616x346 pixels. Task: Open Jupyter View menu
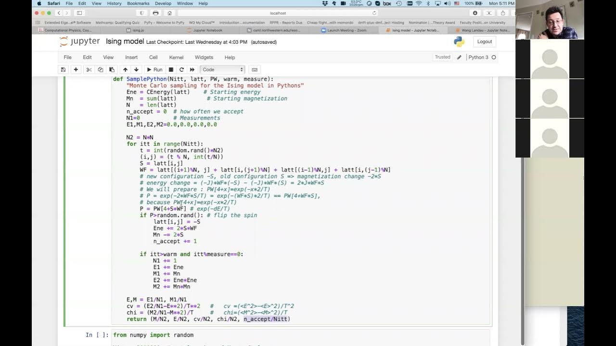108,57
